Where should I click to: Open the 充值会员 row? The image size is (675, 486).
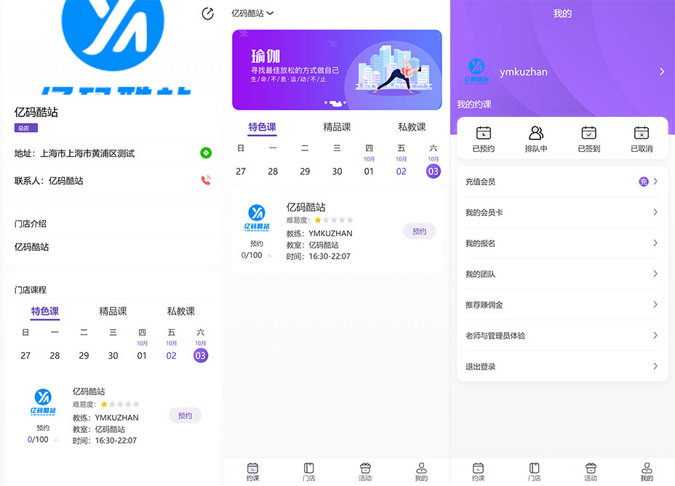[562, 182]
